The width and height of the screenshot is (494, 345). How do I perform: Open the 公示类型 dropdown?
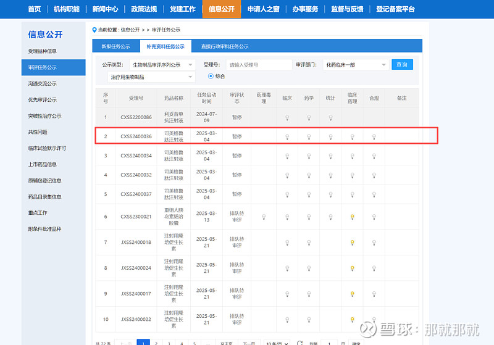pyautogui.click(x=163, y=65)
